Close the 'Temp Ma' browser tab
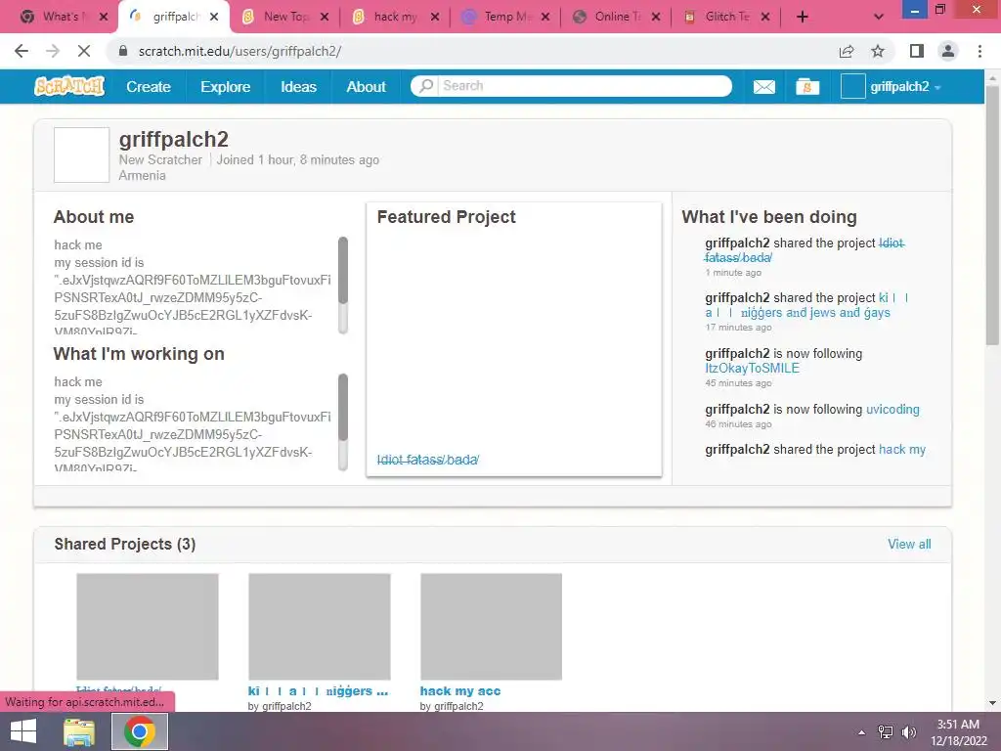Viewport: 1001px width, 751px height. point(545,17)
